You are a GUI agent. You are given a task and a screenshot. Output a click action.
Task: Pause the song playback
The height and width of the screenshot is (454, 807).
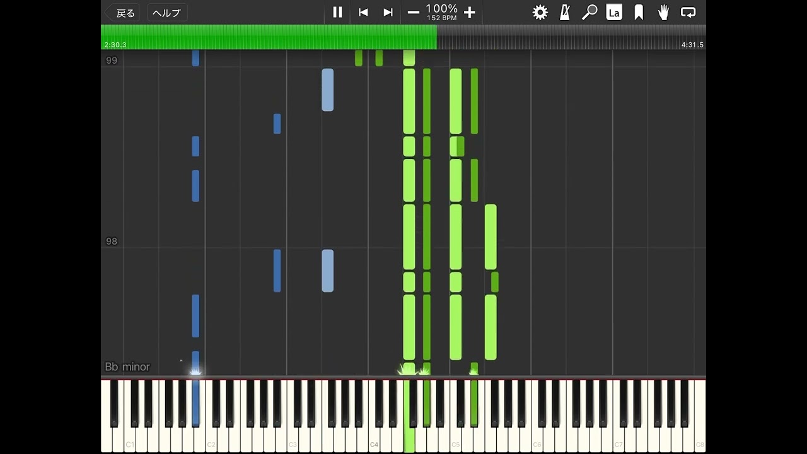coord(338,12)
